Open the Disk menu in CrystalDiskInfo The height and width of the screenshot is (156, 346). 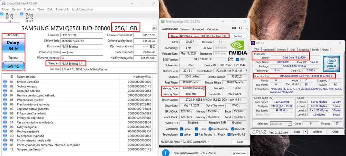point(50,9)
